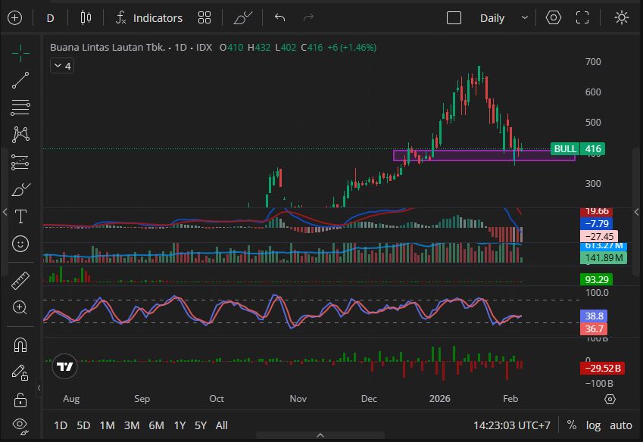Expand the bottom panel chevron

coord(320,435)
